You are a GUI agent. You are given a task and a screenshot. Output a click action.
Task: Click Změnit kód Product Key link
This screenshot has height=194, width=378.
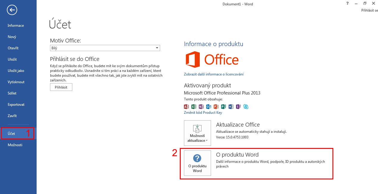click(x=203, y=113)
